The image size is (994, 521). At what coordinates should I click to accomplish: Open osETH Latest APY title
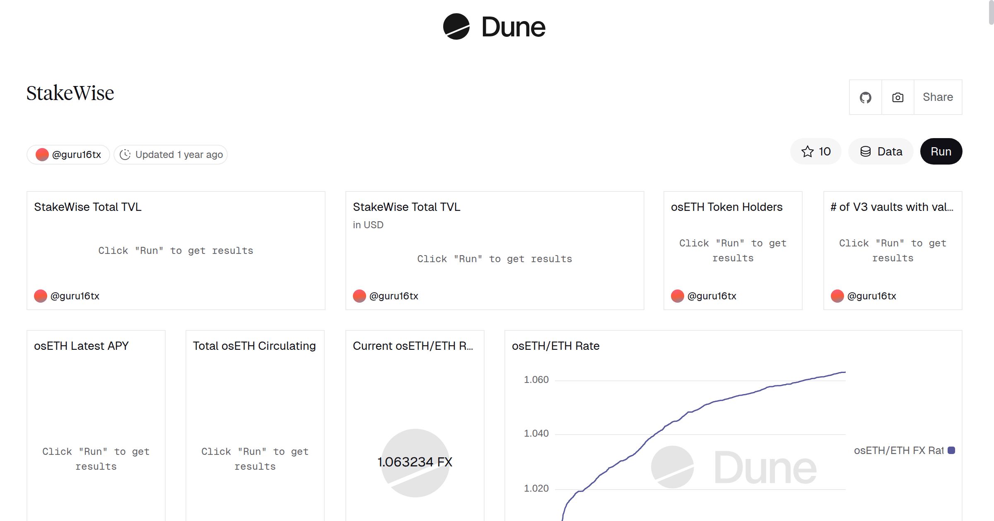81,346
